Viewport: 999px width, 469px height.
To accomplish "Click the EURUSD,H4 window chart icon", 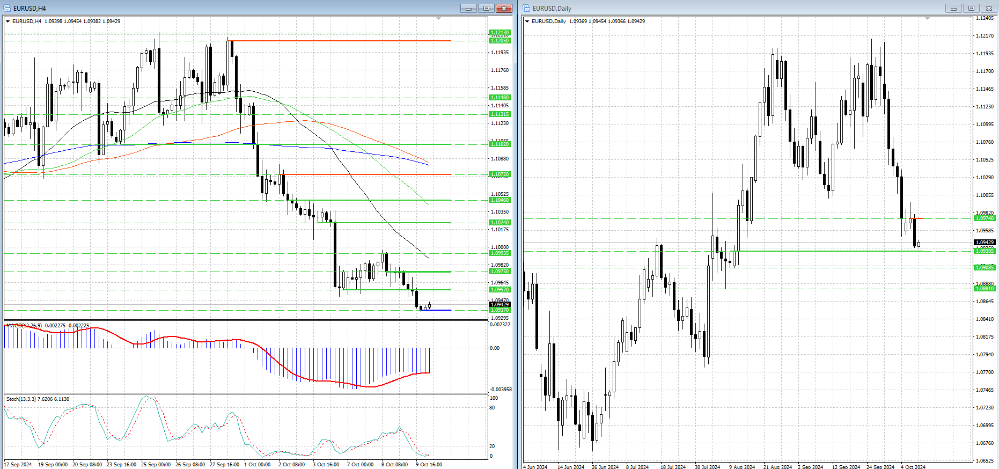I will [x=8, y=8].
